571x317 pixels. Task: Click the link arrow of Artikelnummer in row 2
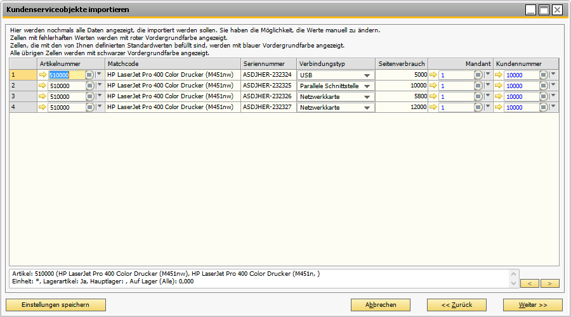pyautogui.click(x=43, y=86)
